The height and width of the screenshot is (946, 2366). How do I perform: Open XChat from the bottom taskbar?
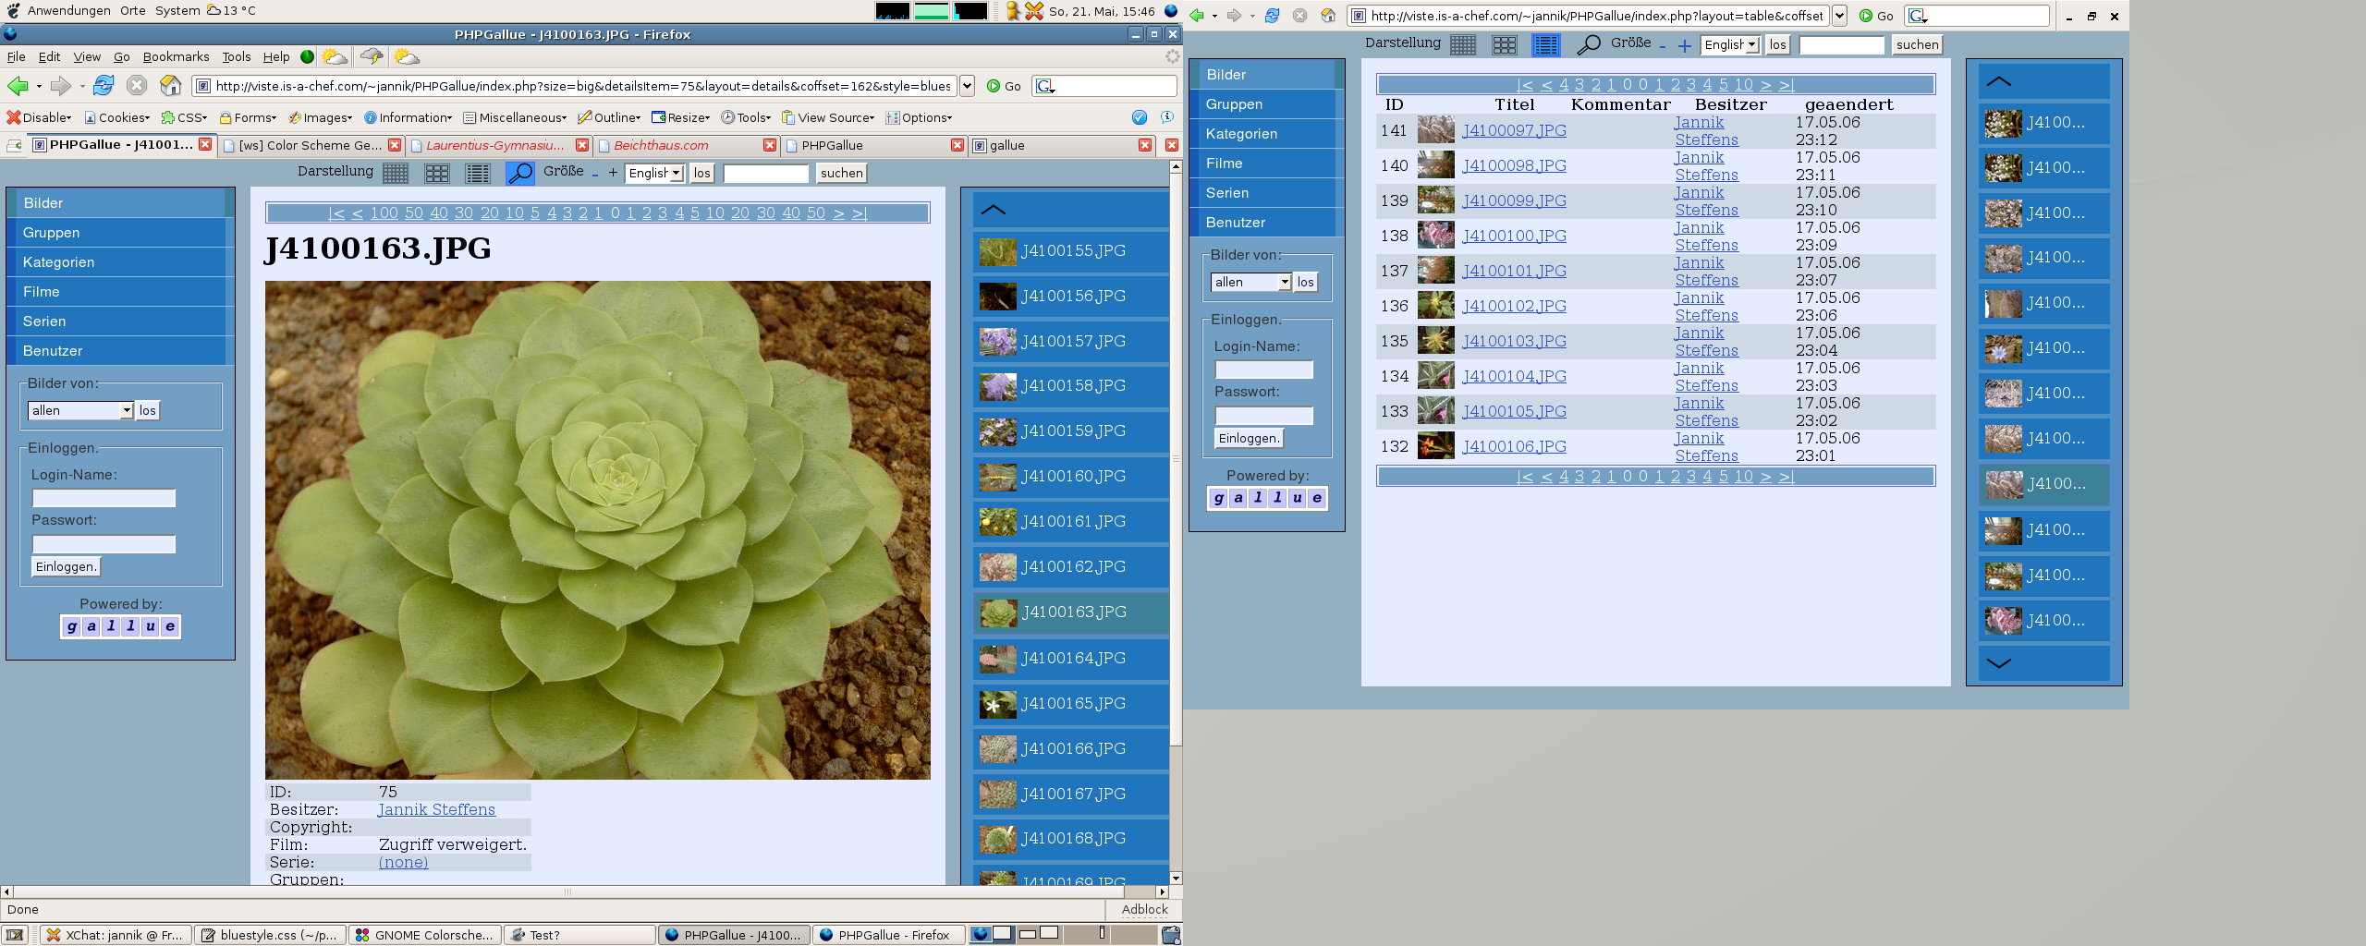click(116, 935)
